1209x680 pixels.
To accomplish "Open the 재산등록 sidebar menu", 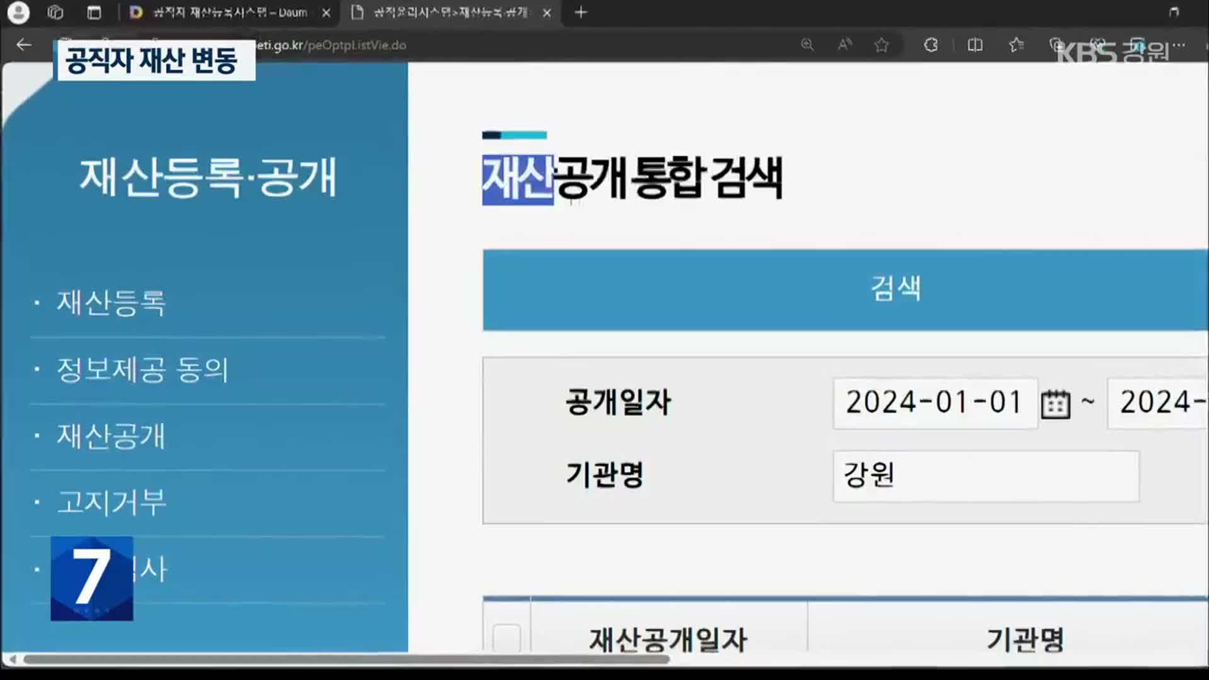I will (111, 303).
